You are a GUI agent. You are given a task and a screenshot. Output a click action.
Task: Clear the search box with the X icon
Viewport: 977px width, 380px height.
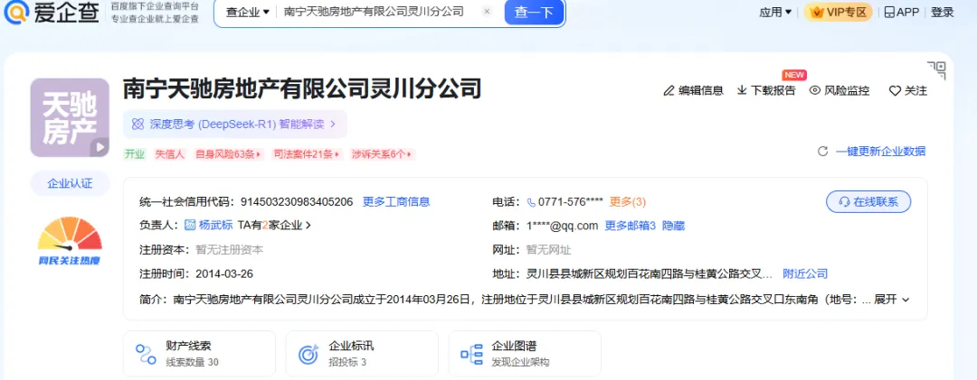click(x=488, y=12)
